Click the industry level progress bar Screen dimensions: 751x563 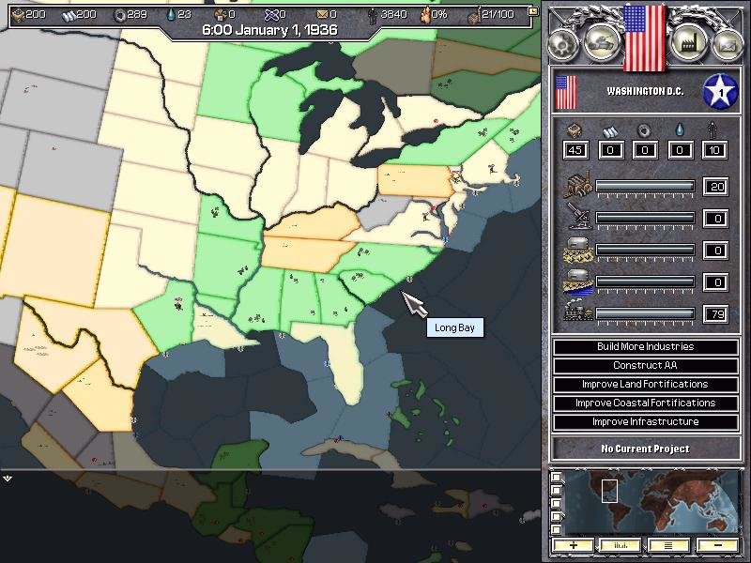pos(645,186)
